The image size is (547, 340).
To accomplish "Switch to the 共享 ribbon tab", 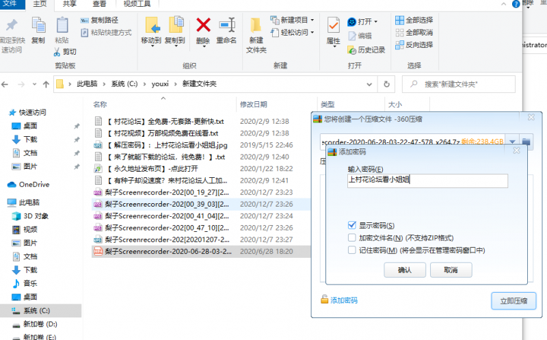I will [x=70, y=3].
